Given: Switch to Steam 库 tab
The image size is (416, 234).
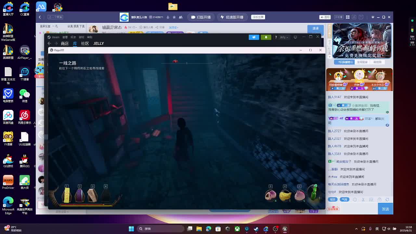Looking at the screenshot, I should (x=75, y=44).
